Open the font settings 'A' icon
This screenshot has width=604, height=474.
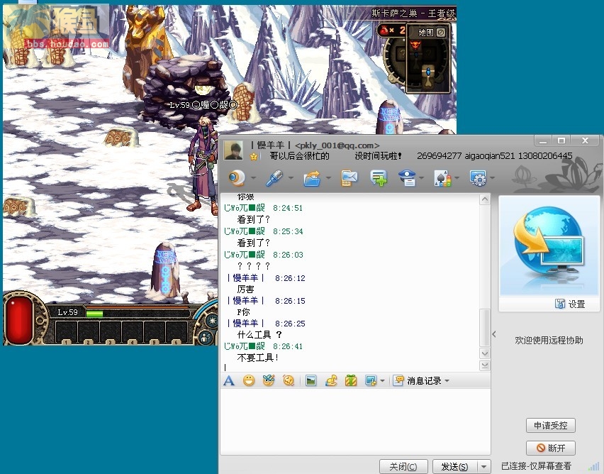click(x=229, y=380)
